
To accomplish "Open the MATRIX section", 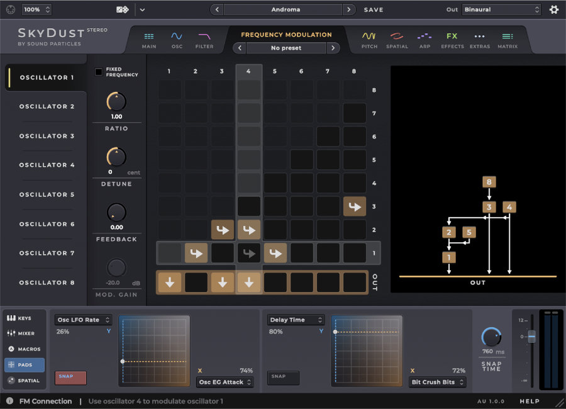I will pos(507,40).
